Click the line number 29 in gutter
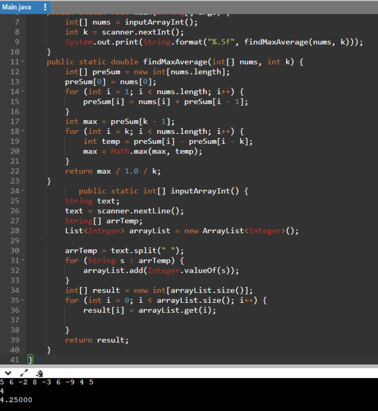378x411 pixels. pos(15,241)
